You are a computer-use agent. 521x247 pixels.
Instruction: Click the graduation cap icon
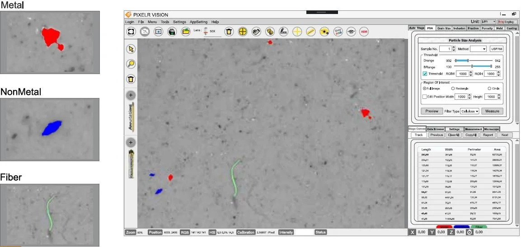point(351,32)
